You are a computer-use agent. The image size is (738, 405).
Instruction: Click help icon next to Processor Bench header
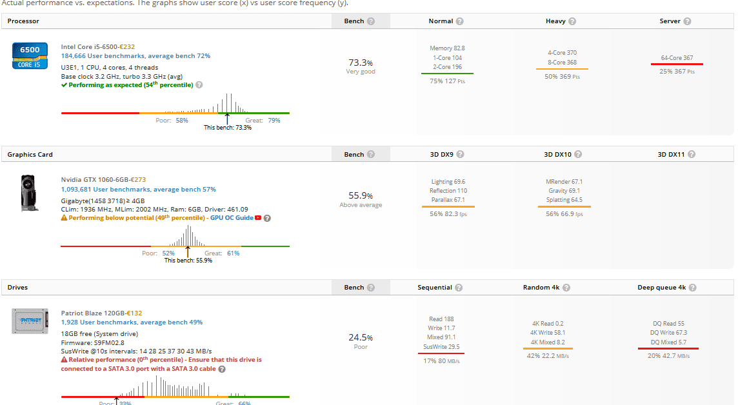(x=371, y=21)
